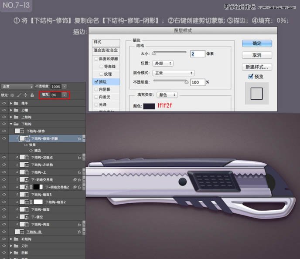Toggle the 效果 effects eye icon
This screenshot has height=259, width=300.
point(26,145)
